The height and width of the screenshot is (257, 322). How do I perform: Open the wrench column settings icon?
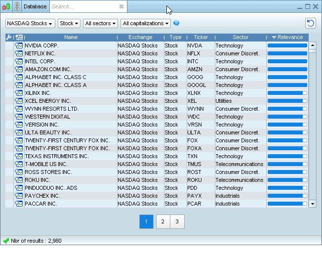tap(8, 38)
